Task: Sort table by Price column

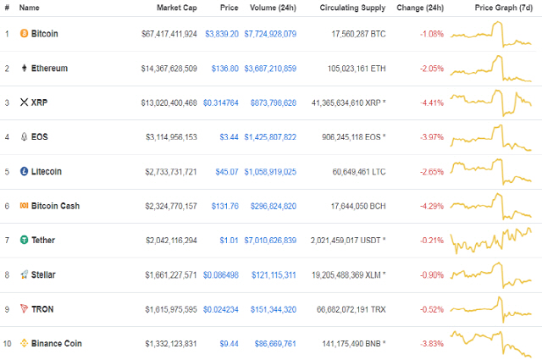Action: tap(230, 8)
